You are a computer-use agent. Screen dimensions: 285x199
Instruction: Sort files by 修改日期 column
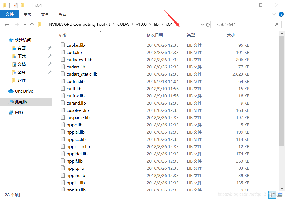(155, 35)
